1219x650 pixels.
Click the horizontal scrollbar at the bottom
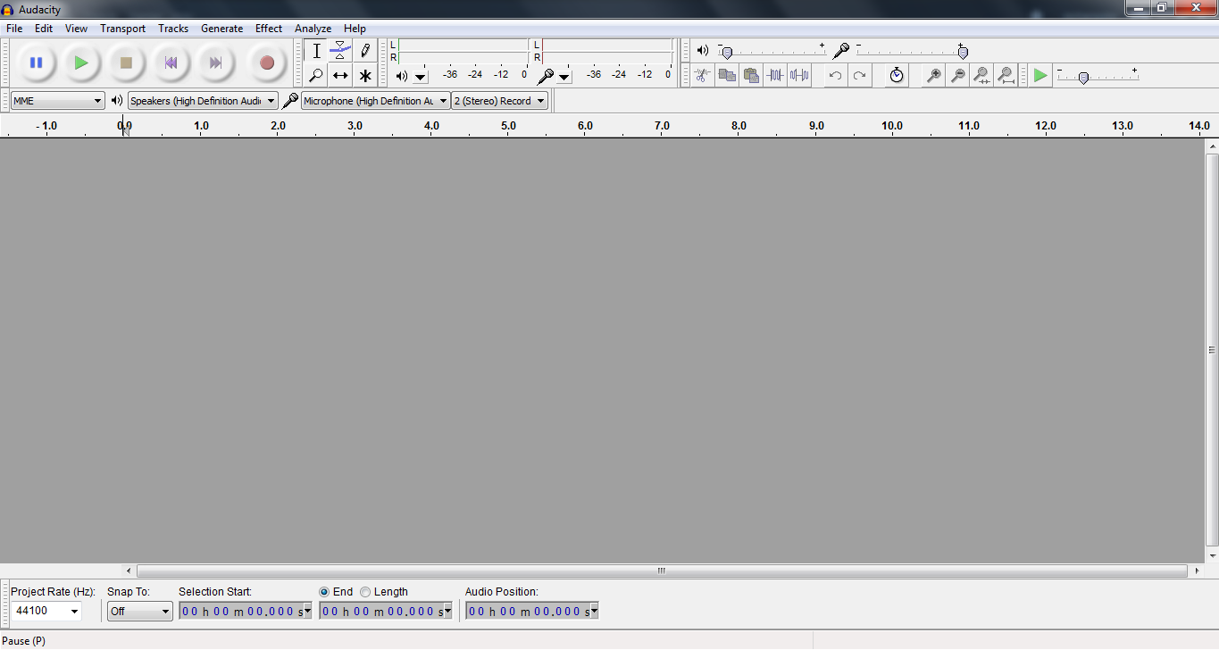coord(662,571)
